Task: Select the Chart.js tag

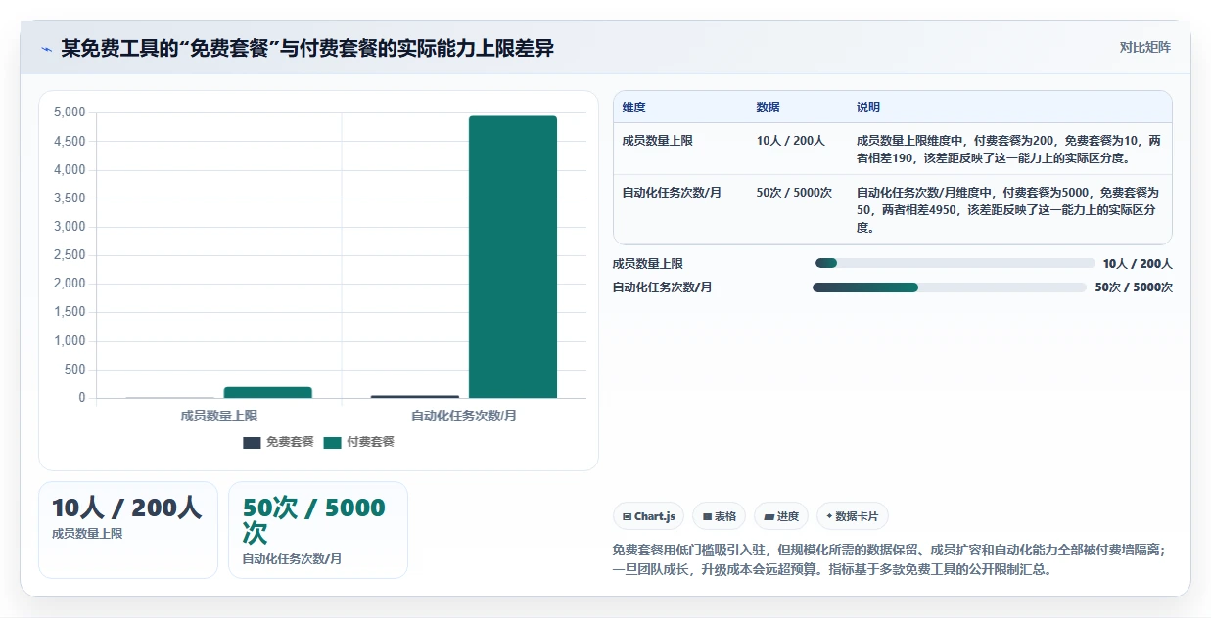Action: (x=648, y=516)
